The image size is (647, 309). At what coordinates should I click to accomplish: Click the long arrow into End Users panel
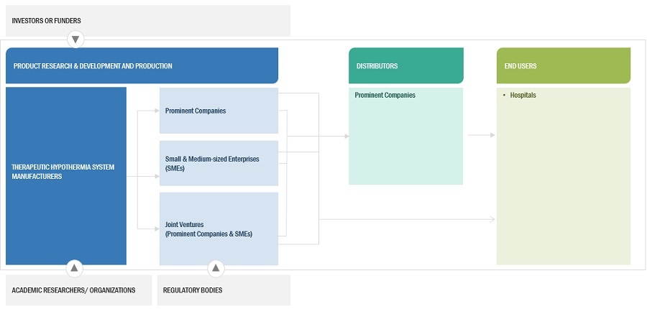(492, 219)
